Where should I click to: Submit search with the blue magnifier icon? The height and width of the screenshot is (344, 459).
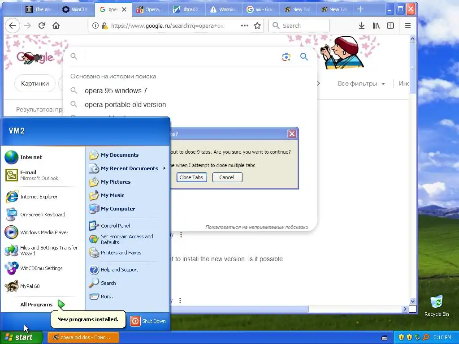(304, 57)
